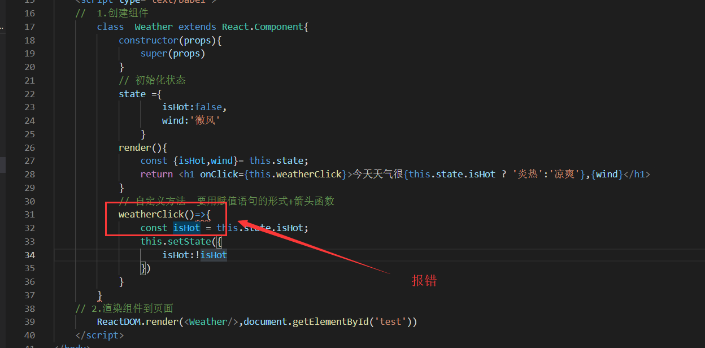Click the '凉爽' string literal
Image resolution: width=705 pixels, height=348 pixels.
coord(564,174)
